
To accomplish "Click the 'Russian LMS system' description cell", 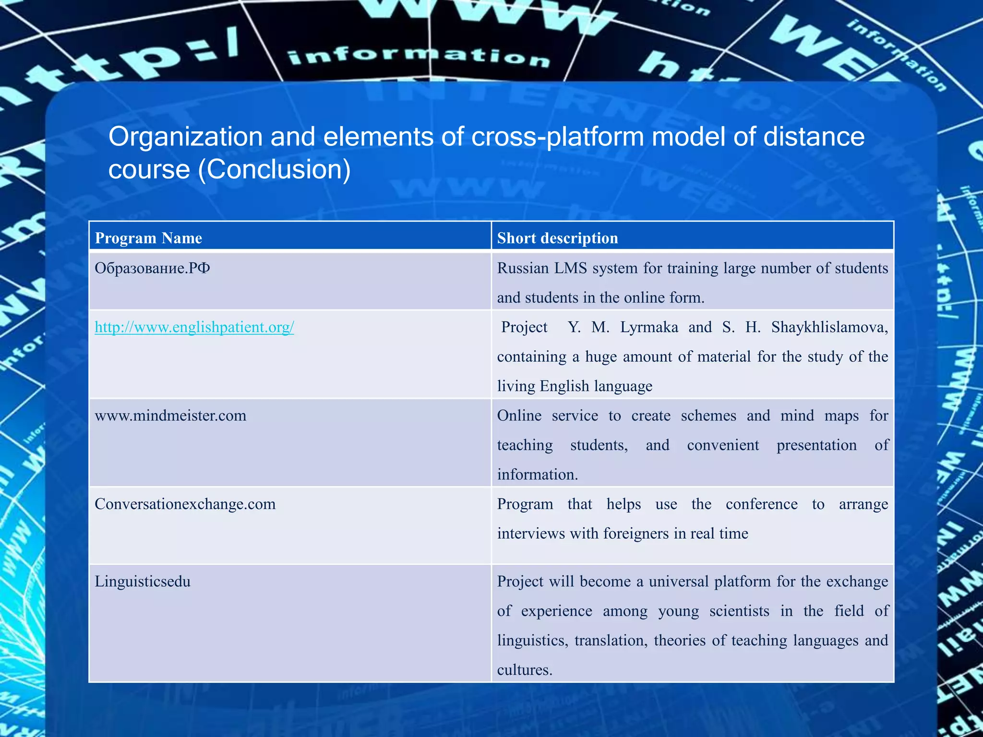I will point(693,281).
